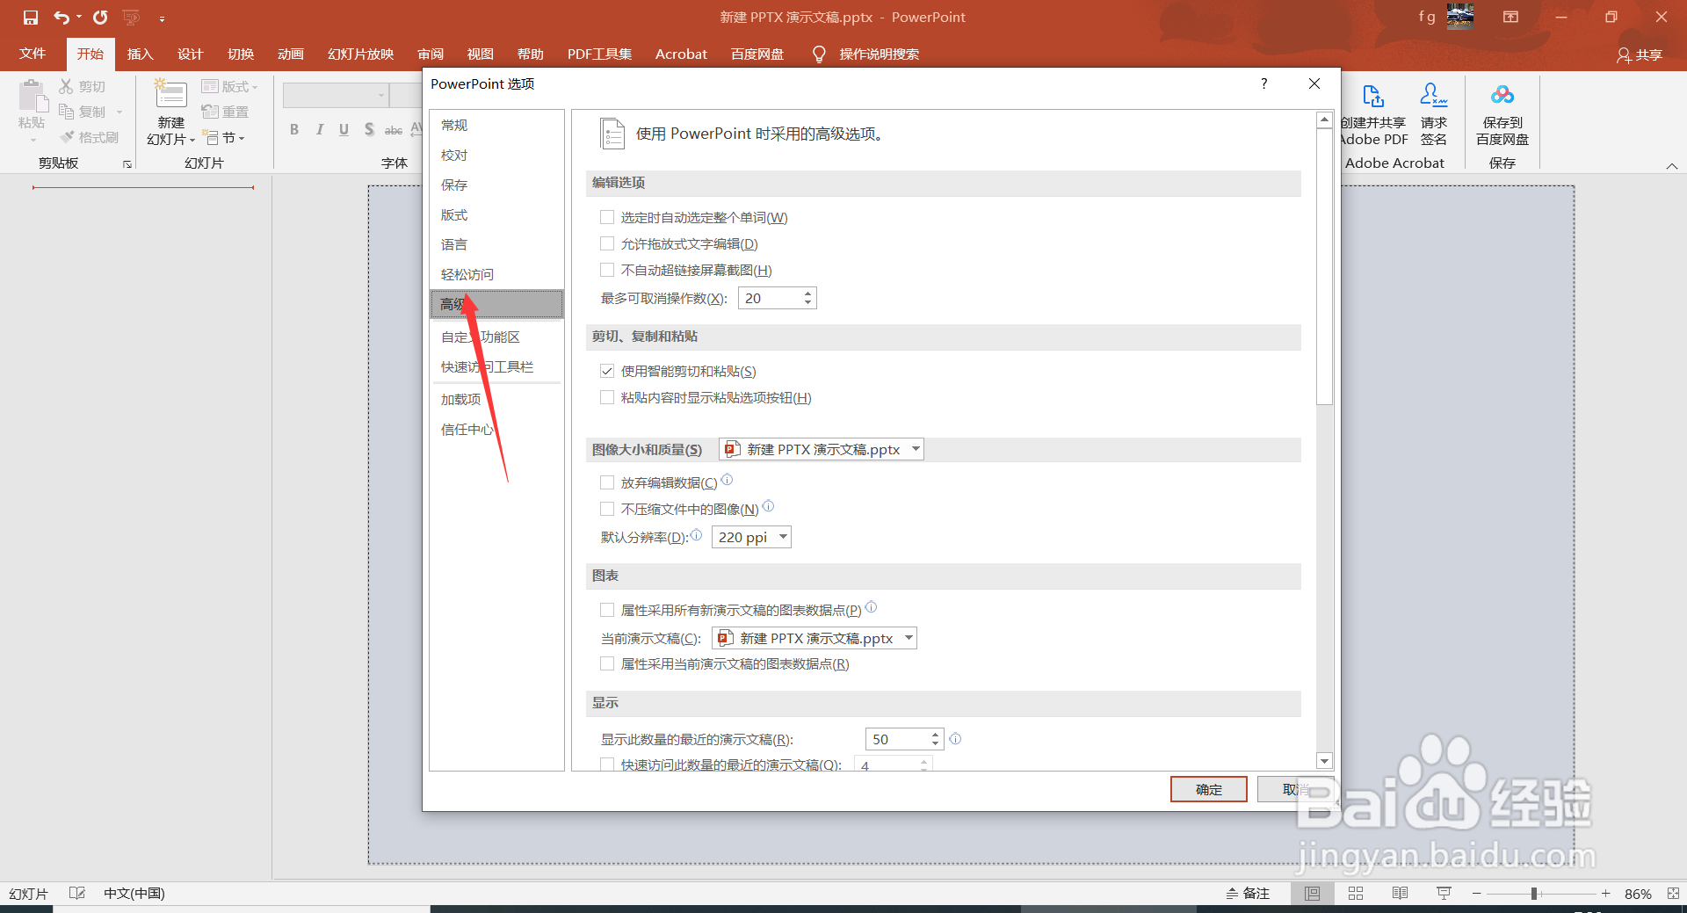Click the New Slide icon
The height and width of the screenshot is (913, 1687).
point(170,95)
